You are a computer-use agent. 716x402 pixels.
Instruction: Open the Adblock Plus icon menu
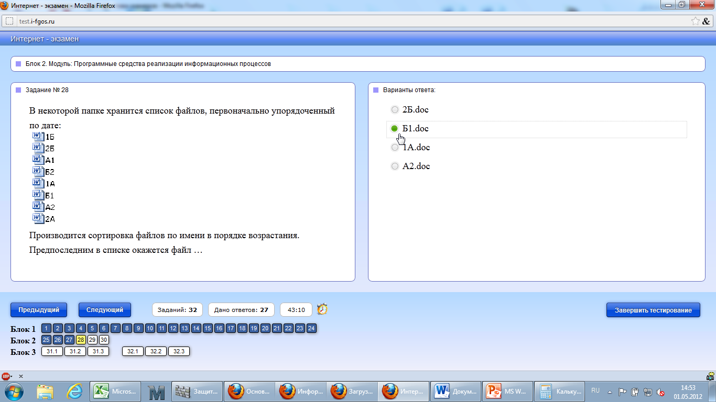tap(7, 376)
